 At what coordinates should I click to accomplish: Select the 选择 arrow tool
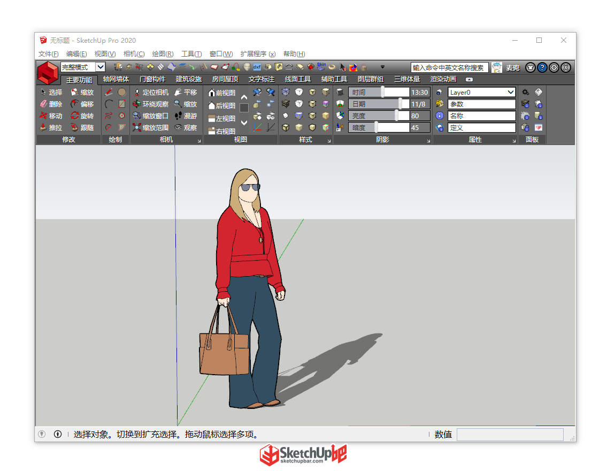[x=51, y=92]
